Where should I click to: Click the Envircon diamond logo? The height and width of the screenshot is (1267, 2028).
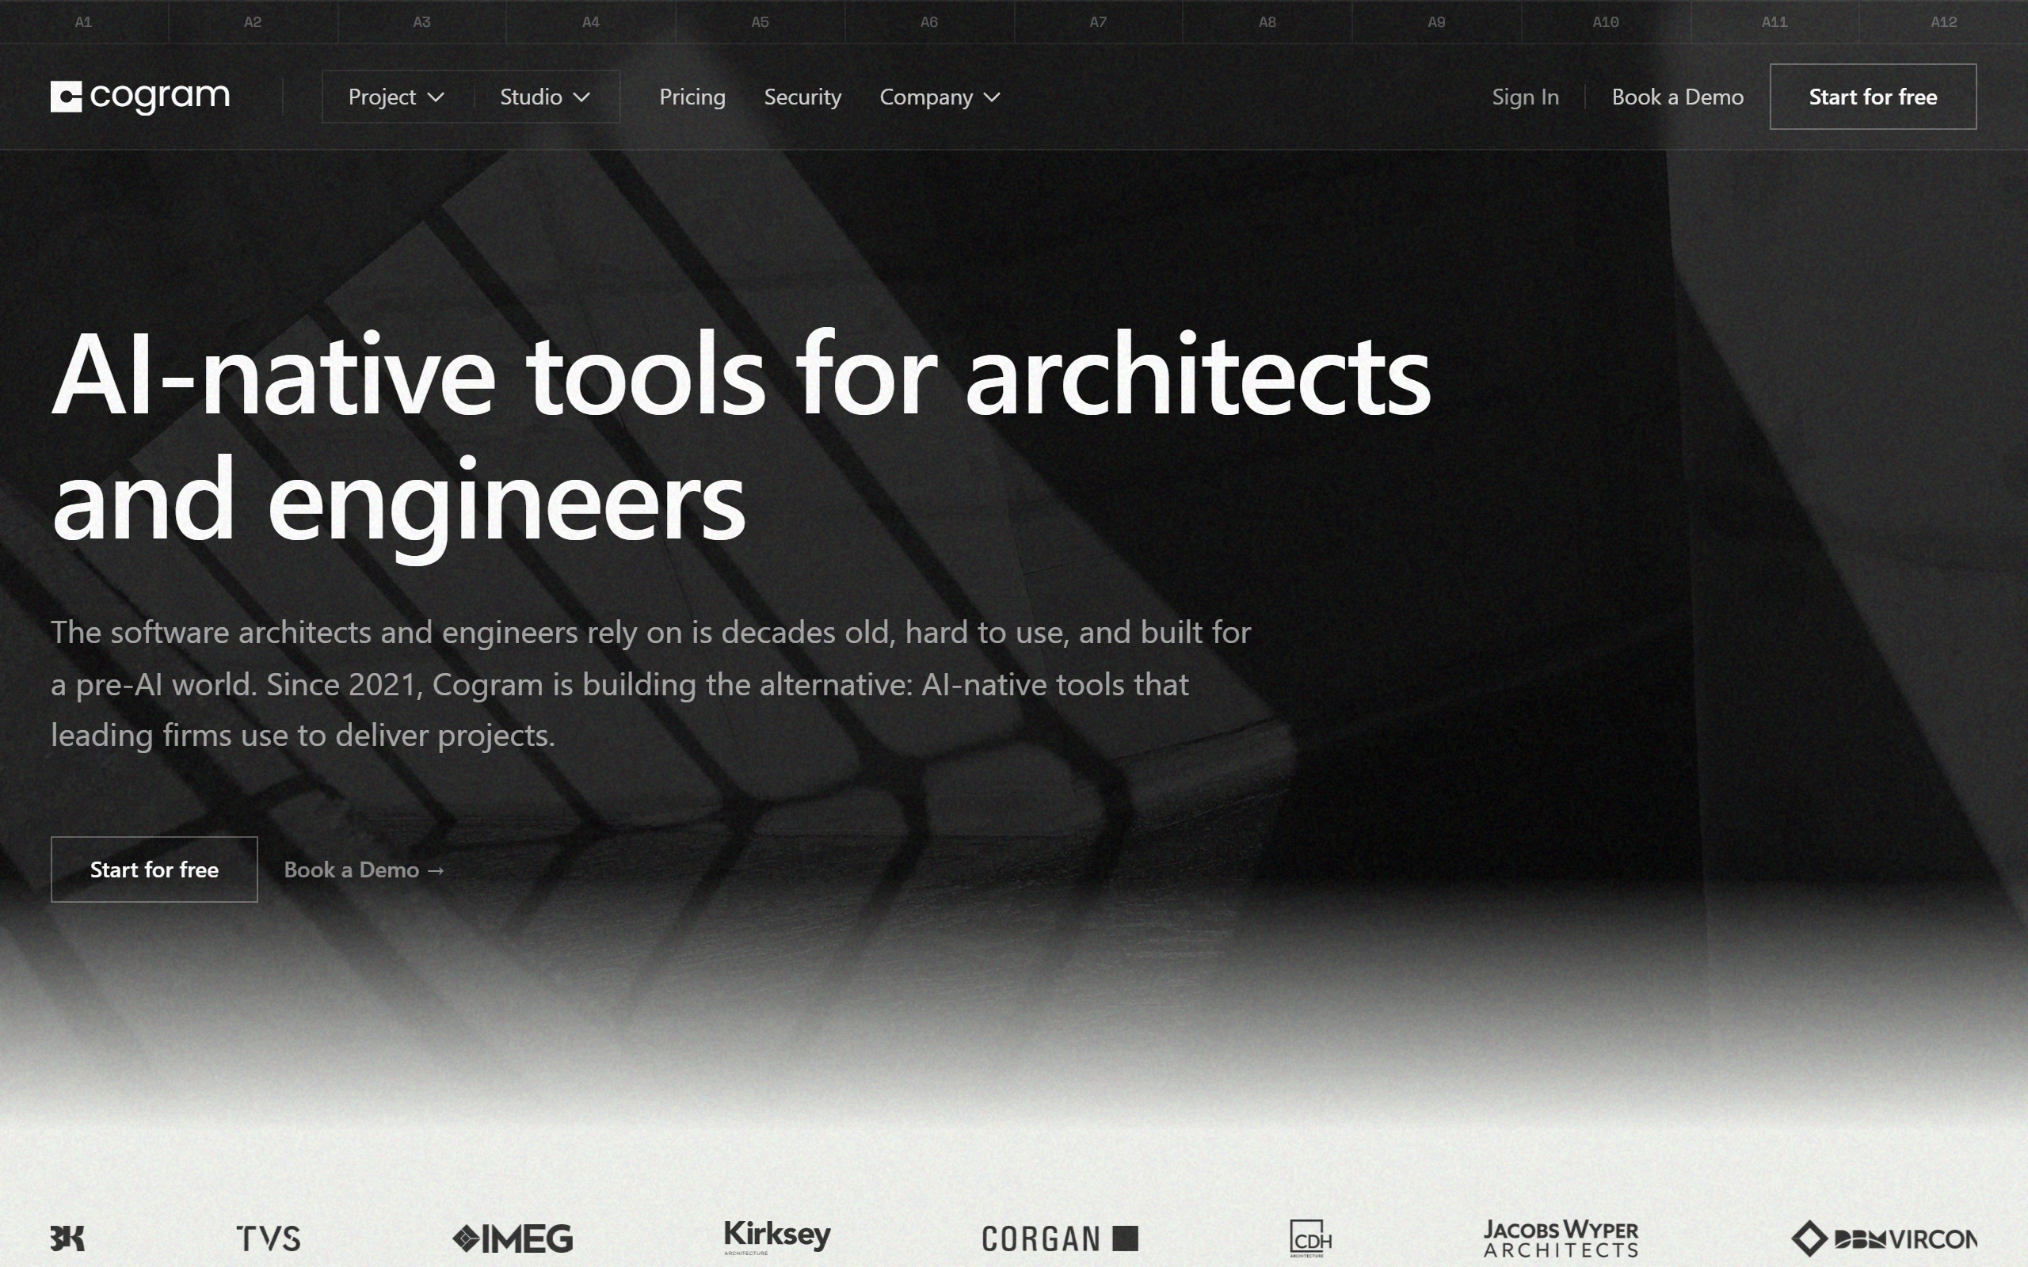pyautogui.click(x=1884, y=1238)
